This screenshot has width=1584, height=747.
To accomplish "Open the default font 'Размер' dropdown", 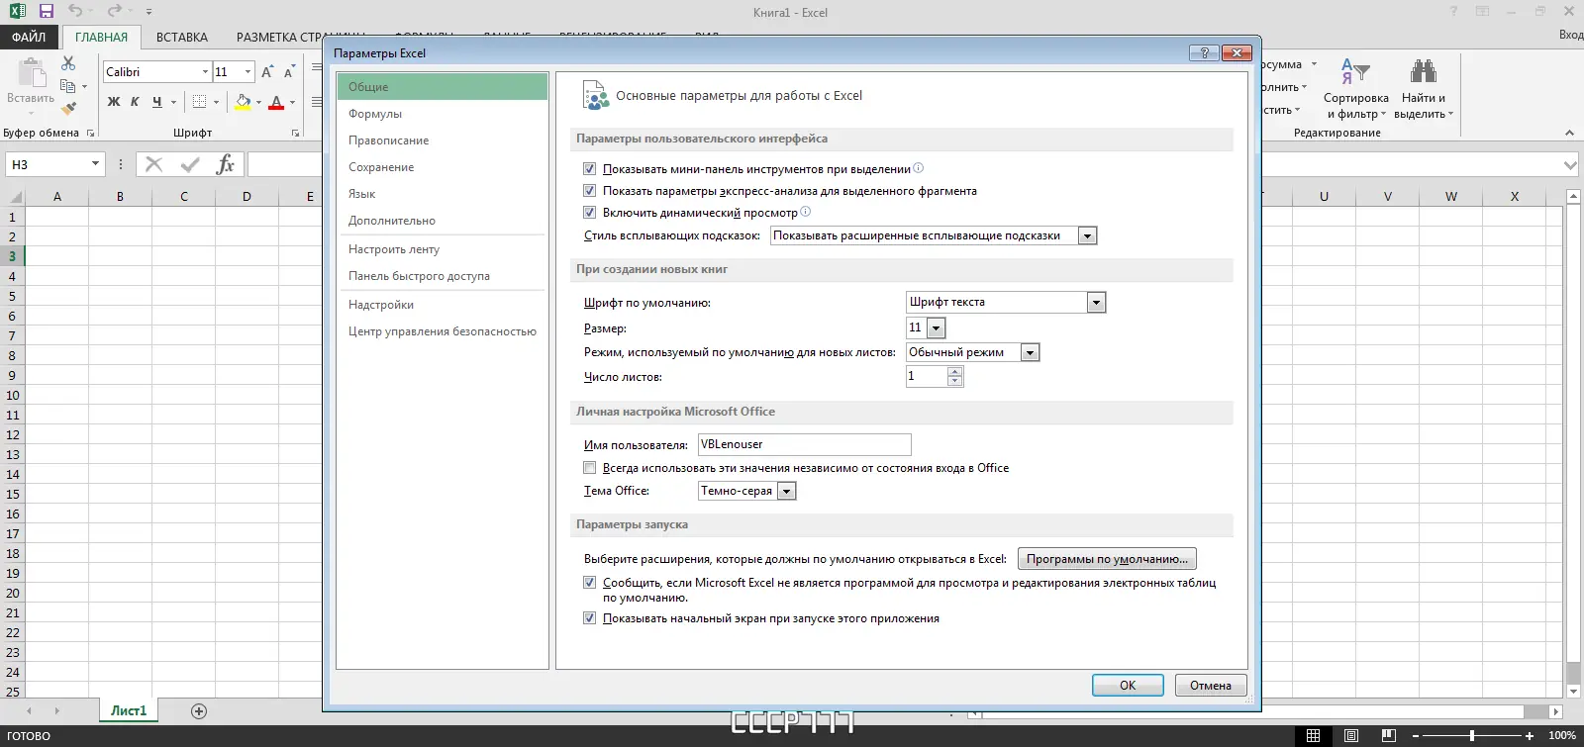I will pos(937,327).
